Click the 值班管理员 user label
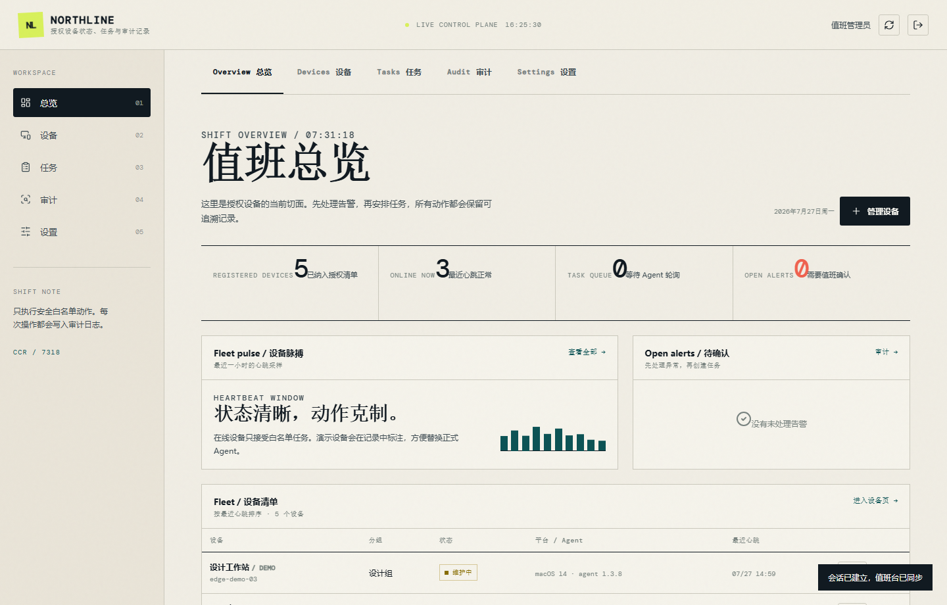 click(850, 25)
